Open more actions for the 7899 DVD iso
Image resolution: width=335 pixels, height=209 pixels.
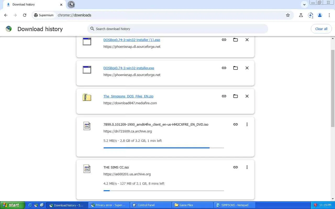click(247, 124)
